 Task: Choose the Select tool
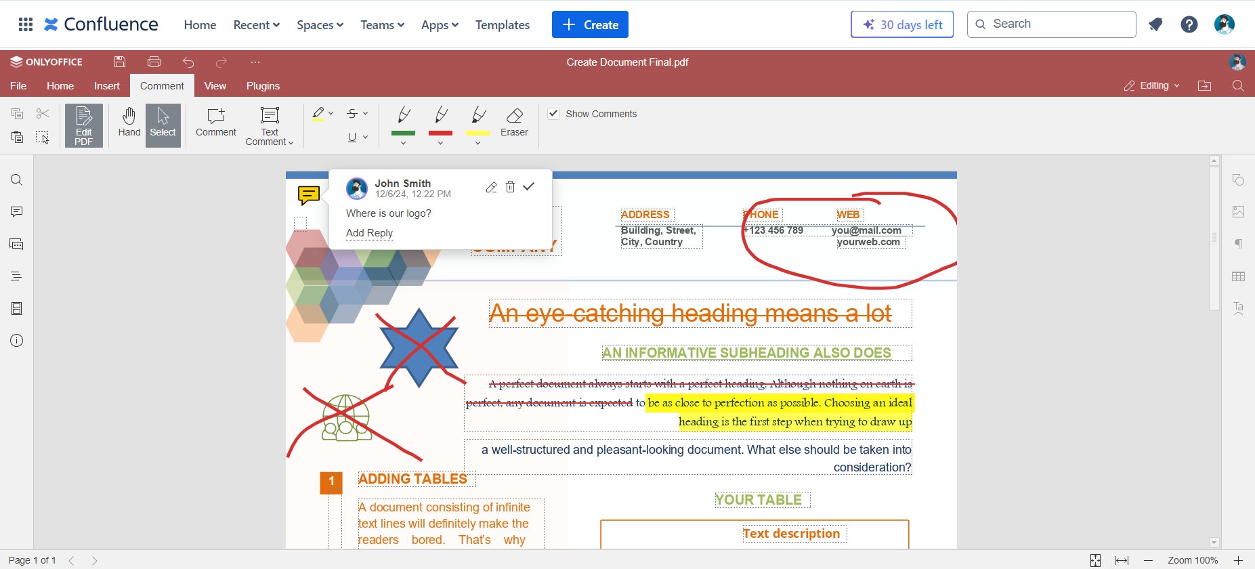(x=163, y=125)
